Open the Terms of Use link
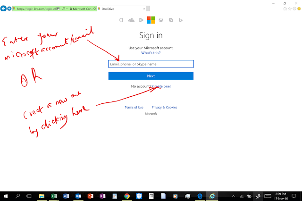This screenshot has width=302, height=201. pos(134,108)
